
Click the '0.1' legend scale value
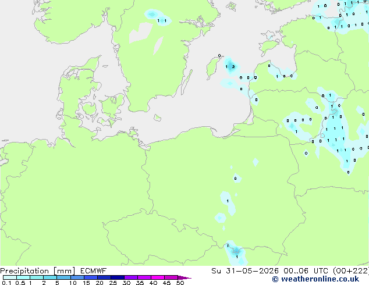[x=6, y=283]
